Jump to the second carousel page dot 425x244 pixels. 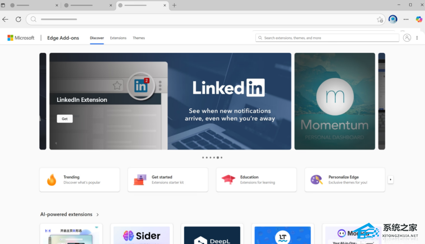coord(206,158)
